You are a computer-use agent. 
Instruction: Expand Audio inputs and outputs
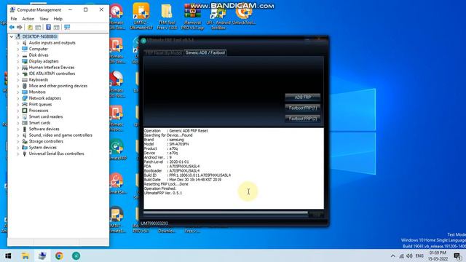point(18,43)
